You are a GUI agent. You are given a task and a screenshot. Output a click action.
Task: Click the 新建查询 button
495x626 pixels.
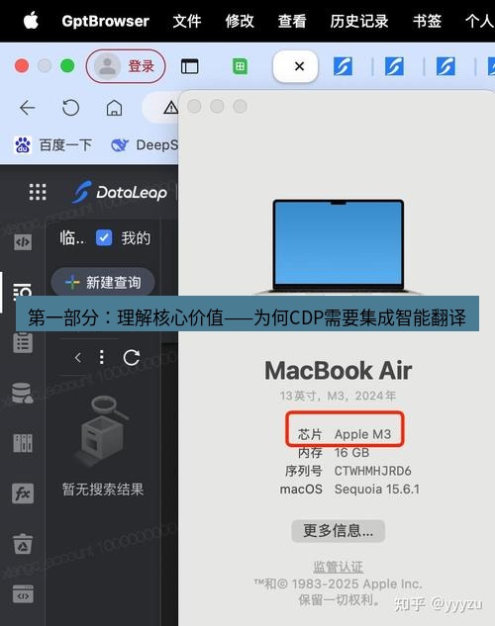(103, 282)
